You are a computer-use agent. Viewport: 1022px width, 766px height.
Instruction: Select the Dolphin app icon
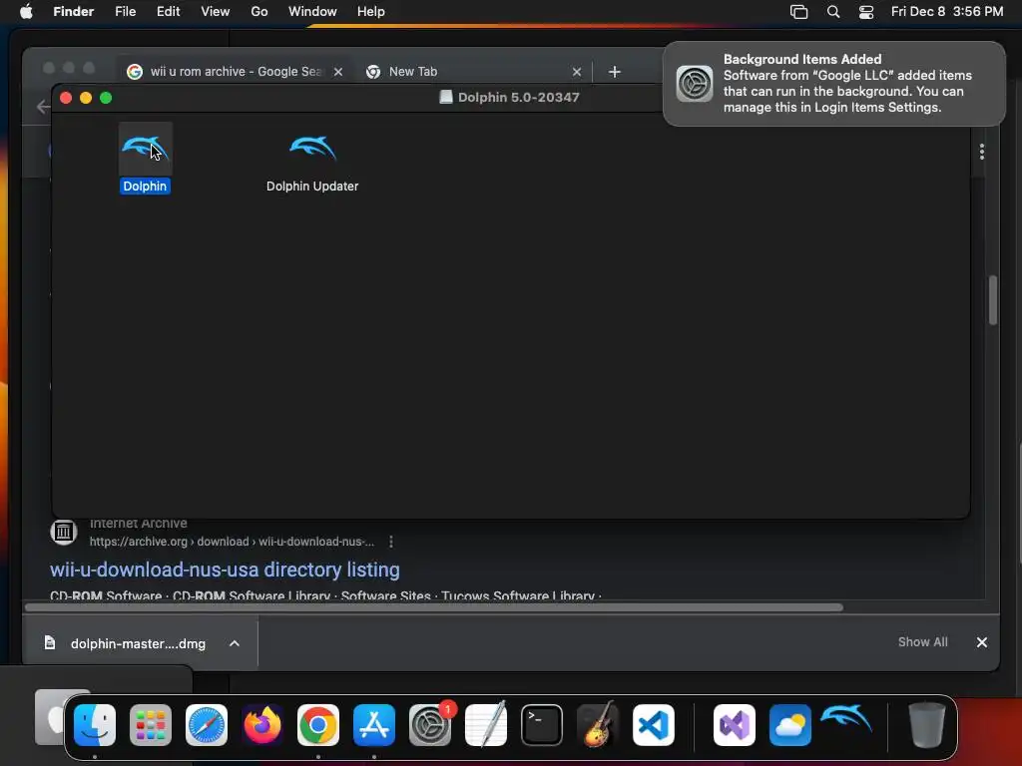coord(146,150)
